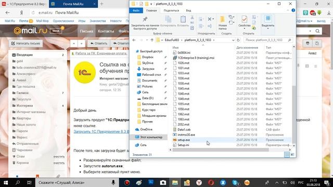Image resolution: width=333 pixels, height=187 pixels.
Task: Open recent locations dropdown in Explorer
Action: point(147,40)
